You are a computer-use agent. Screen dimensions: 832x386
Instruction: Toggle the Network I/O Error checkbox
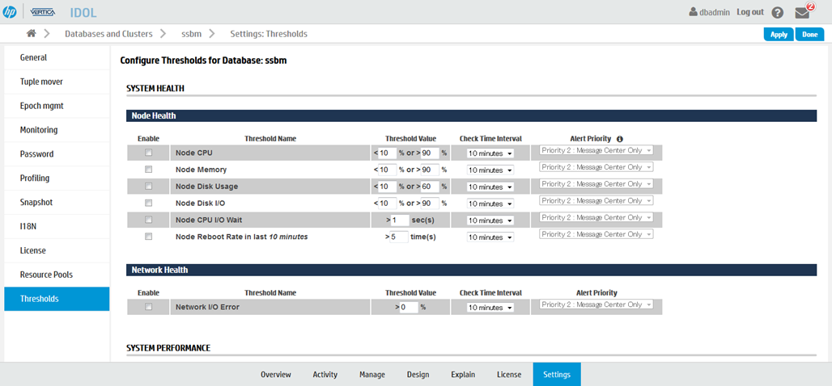(x=148, y=307)
